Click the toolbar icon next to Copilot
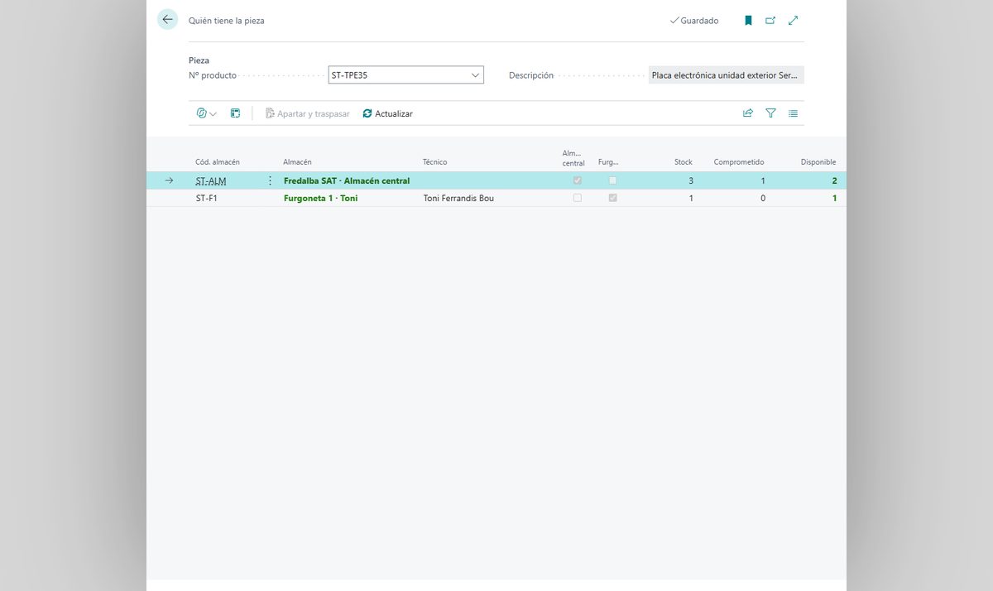This screenshot has width=993, height=591. pyautogui.click(x=235, y=113)
